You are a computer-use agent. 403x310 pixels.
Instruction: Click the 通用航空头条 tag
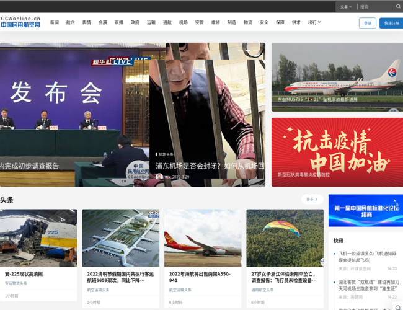[x=262, y=290]
